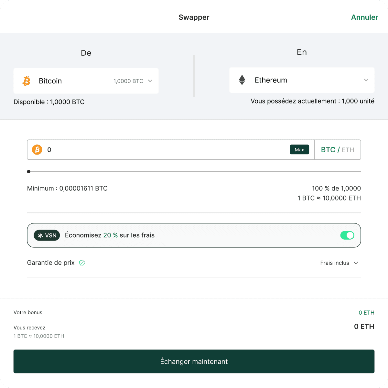
Task: Click the Disponible : 1,0000 BTC label
Action: pos(49,102)
